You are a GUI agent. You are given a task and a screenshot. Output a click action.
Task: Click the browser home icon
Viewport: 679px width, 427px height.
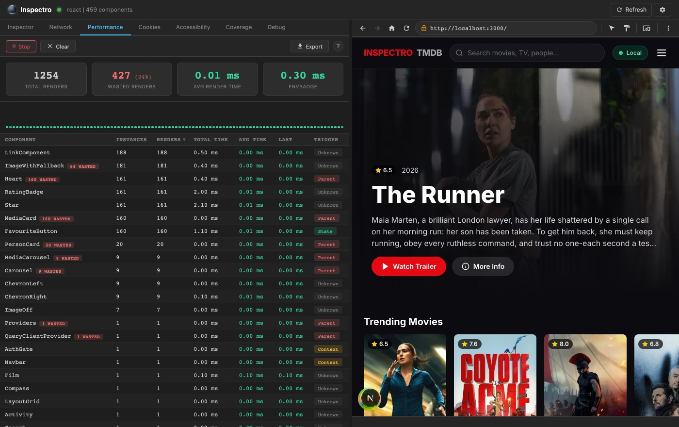click(x=392, y=28)
